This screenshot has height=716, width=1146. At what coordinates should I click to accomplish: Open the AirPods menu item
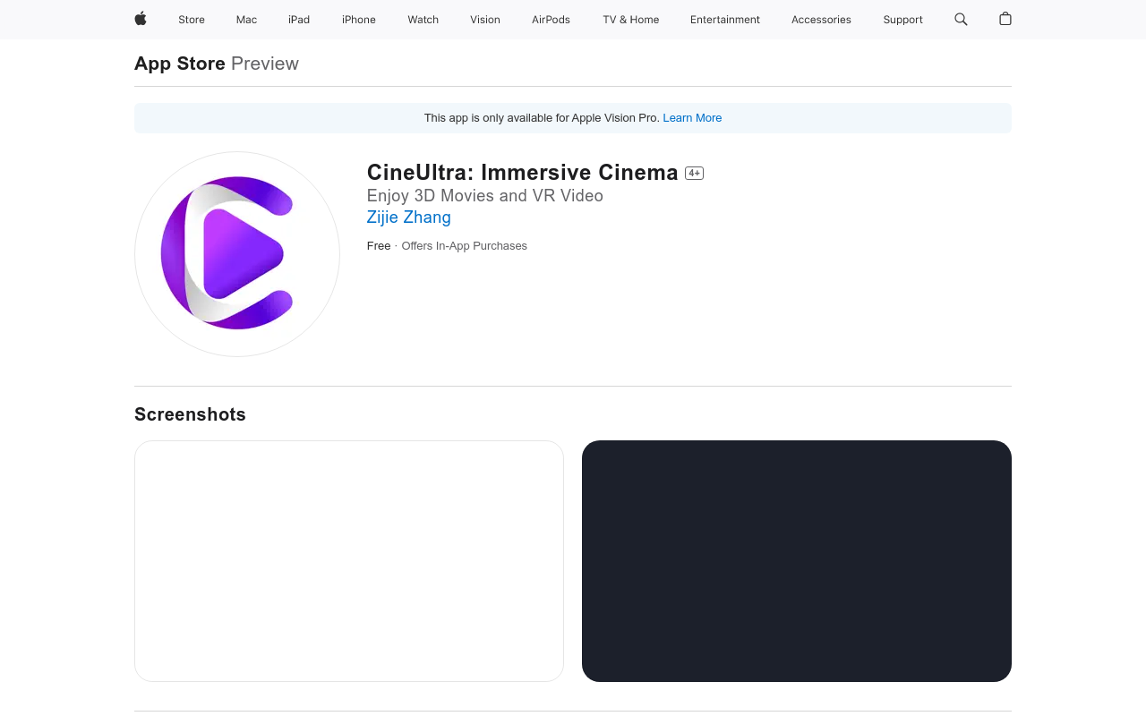click(551, 20)
